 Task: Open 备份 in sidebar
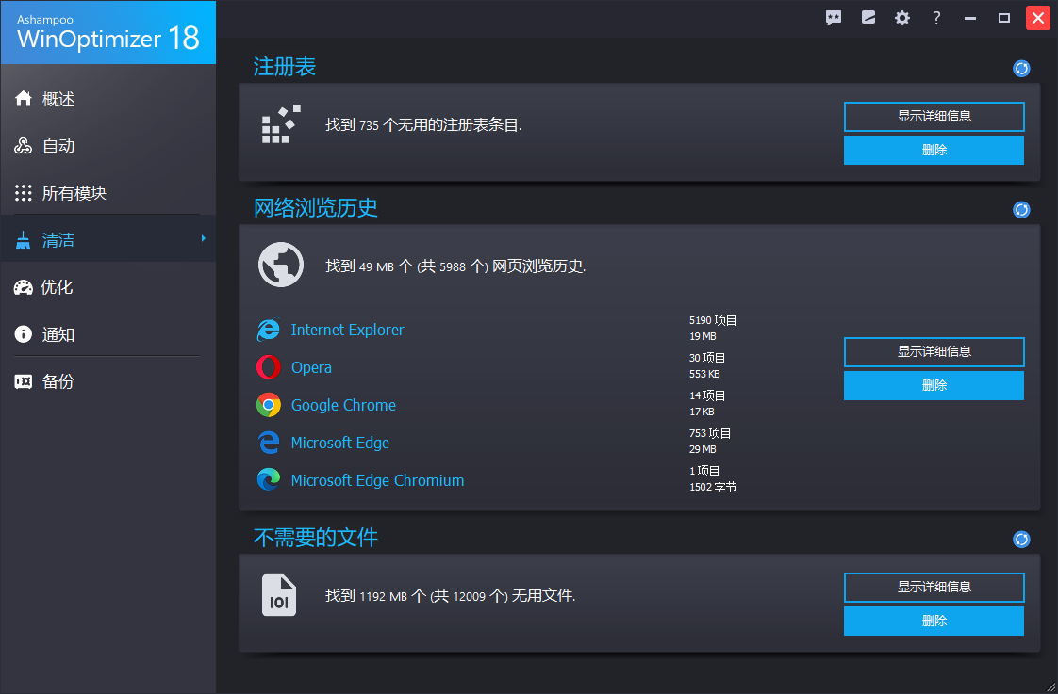click(107, 382)
